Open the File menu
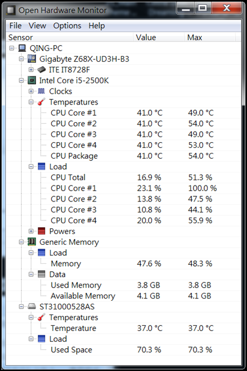 tap(15, 26)
